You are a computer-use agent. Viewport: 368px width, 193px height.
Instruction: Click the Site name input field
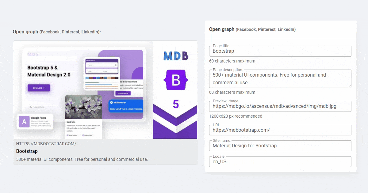(x=280, y=146)
